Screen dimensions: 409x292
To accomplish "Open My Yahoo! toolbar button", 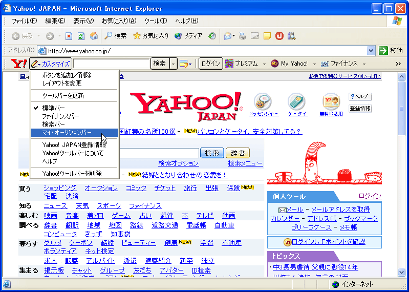I will tap(289, 64).
